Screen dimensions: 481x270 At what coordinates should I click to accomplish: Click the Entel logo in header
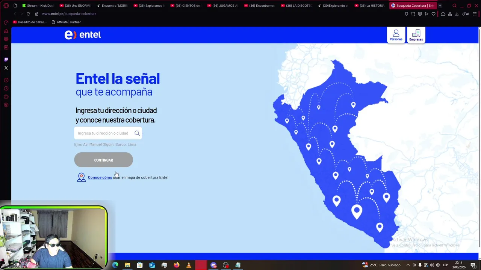(83, 35)
